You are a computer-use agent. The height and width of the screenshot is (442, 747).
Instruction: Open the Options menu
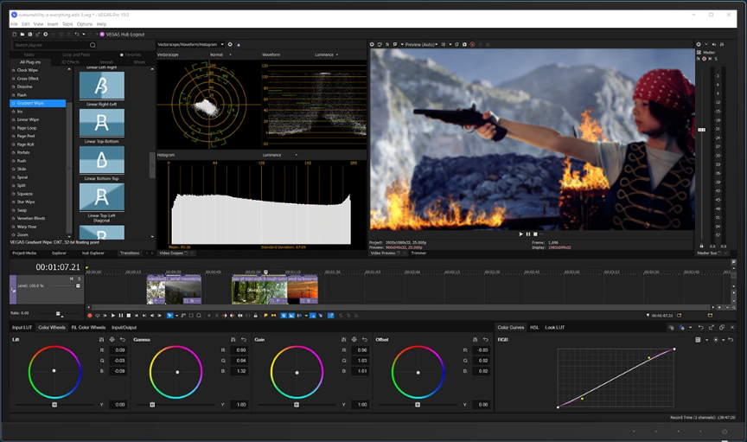[x=85, y=24]
